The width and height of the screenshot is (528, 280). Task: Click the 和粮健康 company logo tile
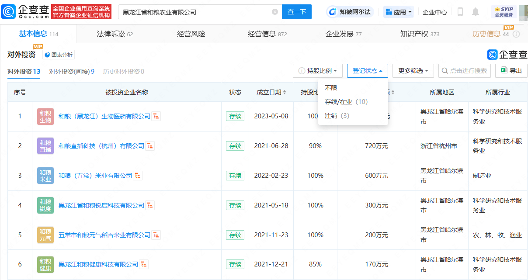(x=45, y=264)
